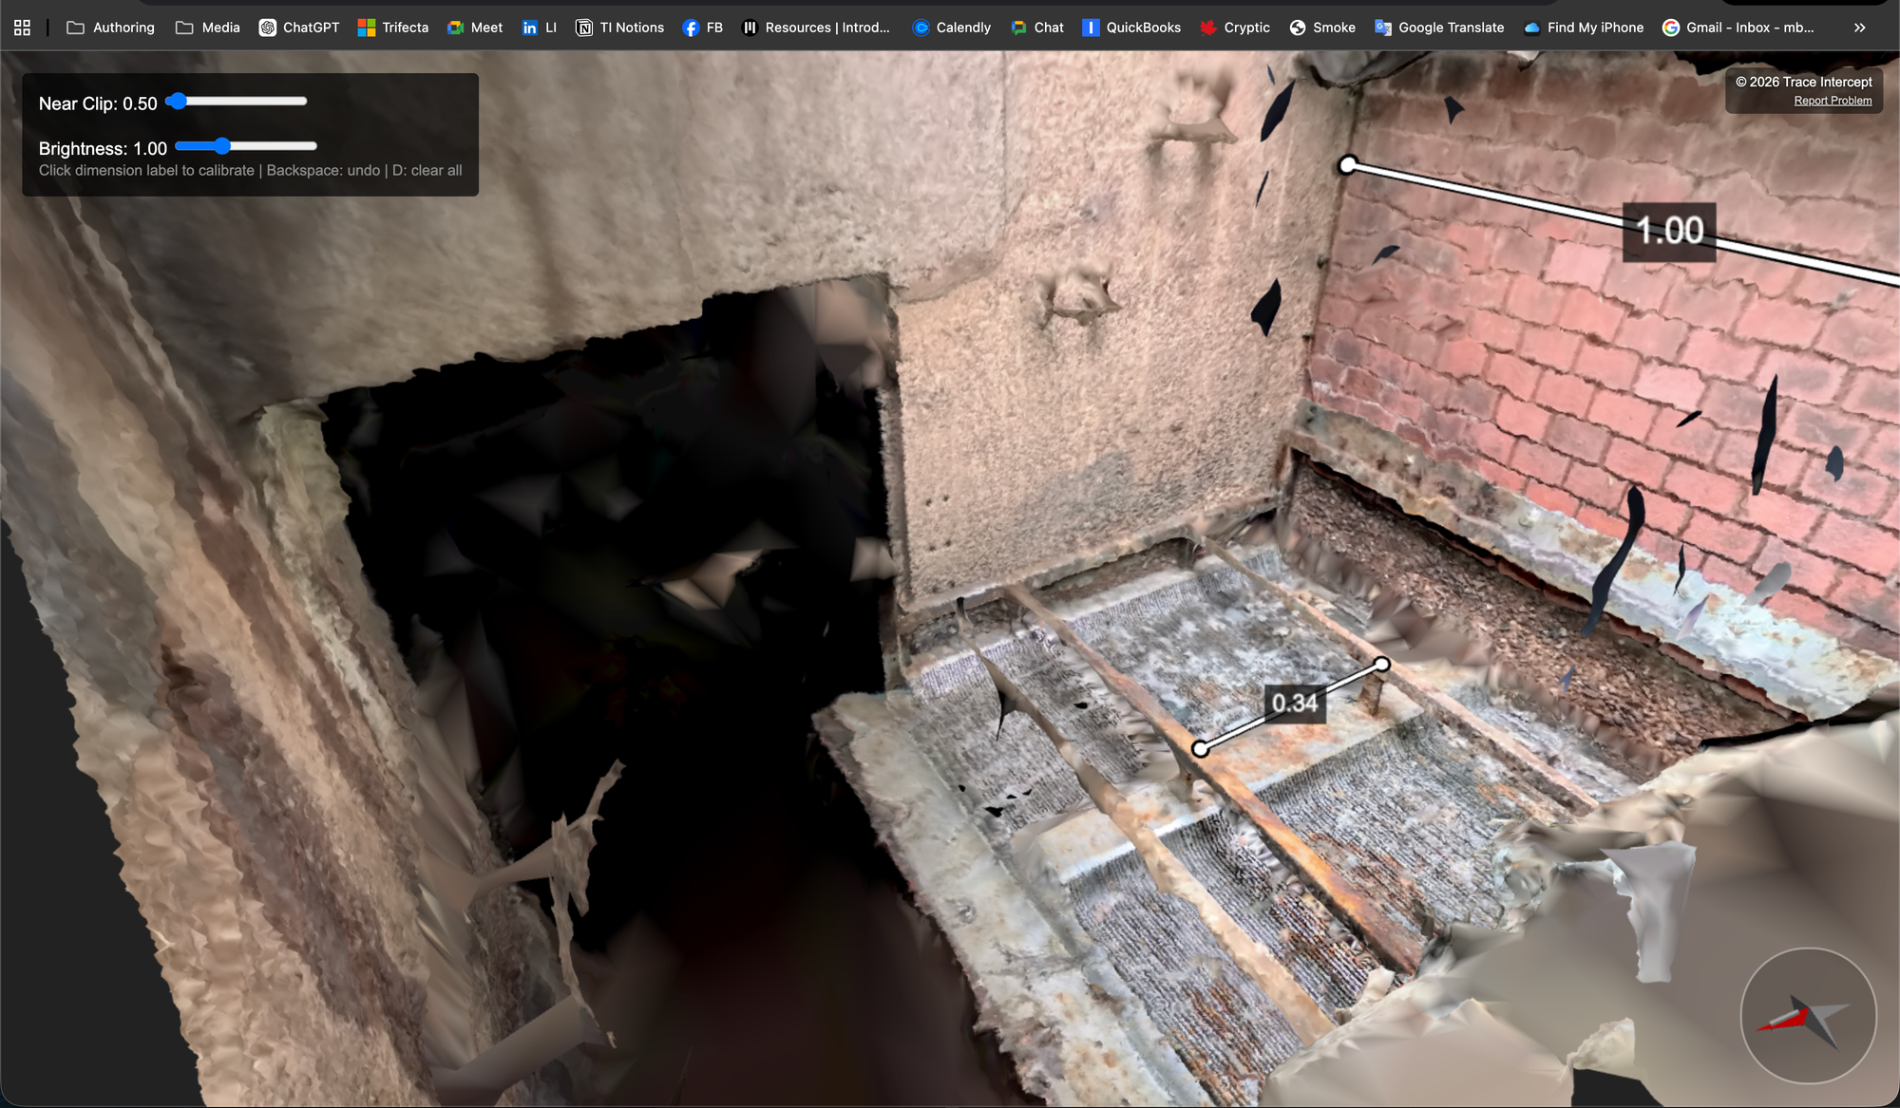Open the apps grid icon in bookmarks bar

tap(22, 28)
